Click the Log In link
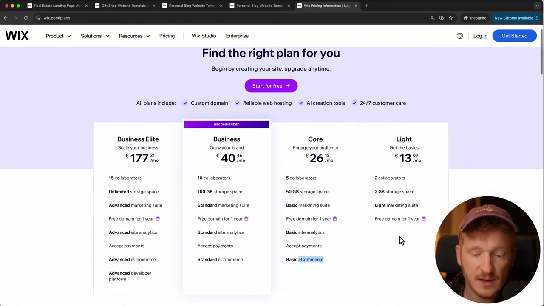This screenshot has height=306, width=544. click(480, 36)
